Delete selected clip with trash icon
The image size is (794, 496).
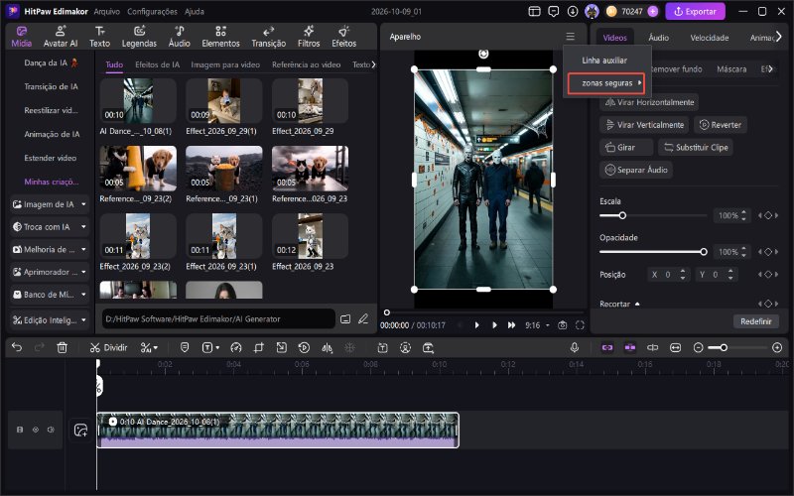pos(62,348)
